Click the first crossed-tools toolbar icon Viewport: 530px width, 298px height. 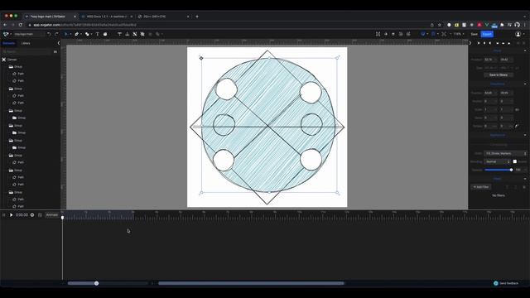(x=135, y=34)
